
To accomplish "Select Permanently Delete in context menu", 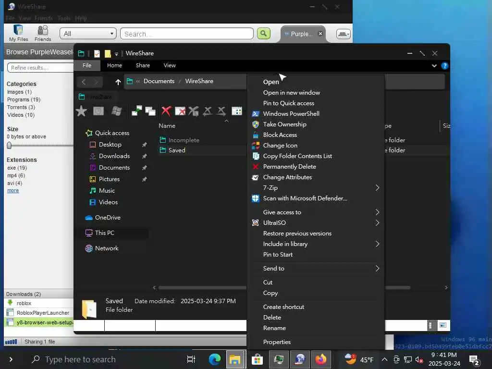I will pos(289,167).
